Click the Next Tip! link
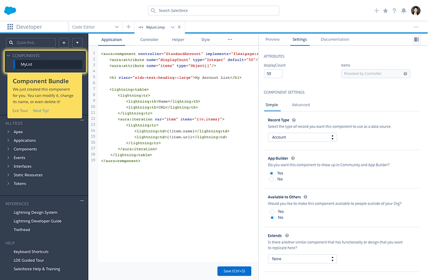Screen dimensions: 428x280 (41, 111)
